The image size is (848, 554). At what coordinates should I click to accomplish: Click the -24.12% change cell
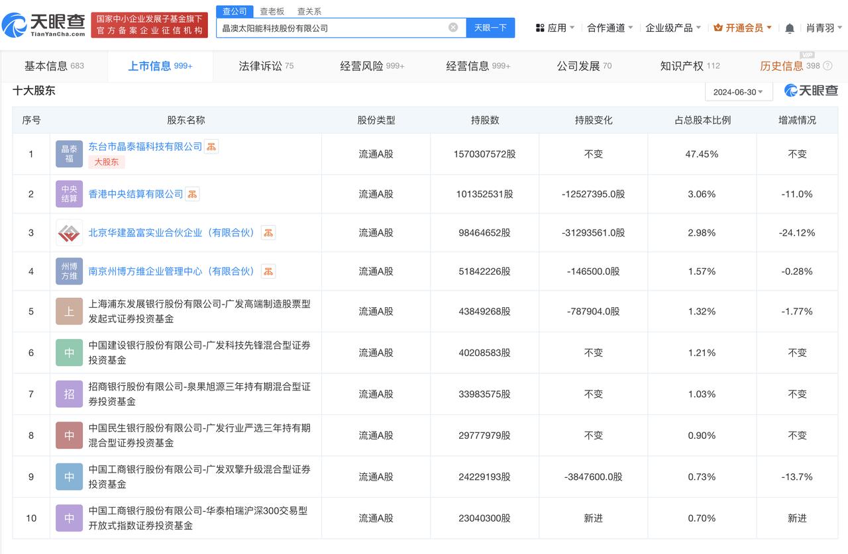(798, 232)
